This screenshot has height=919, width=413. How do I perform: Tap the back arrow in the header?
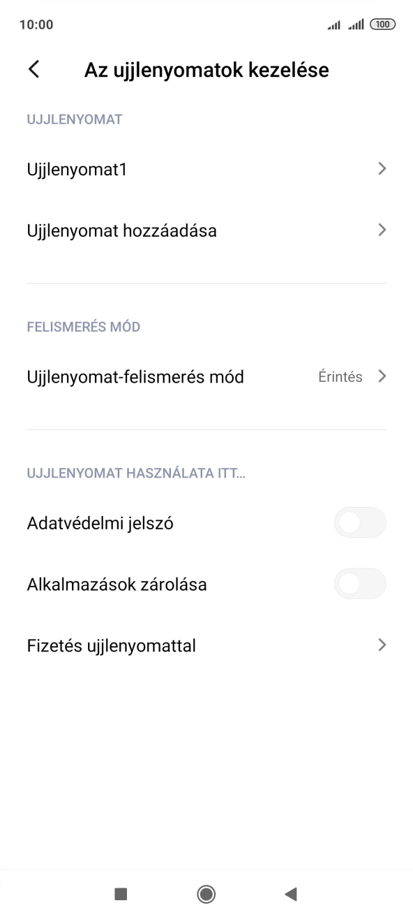(33, 70)
